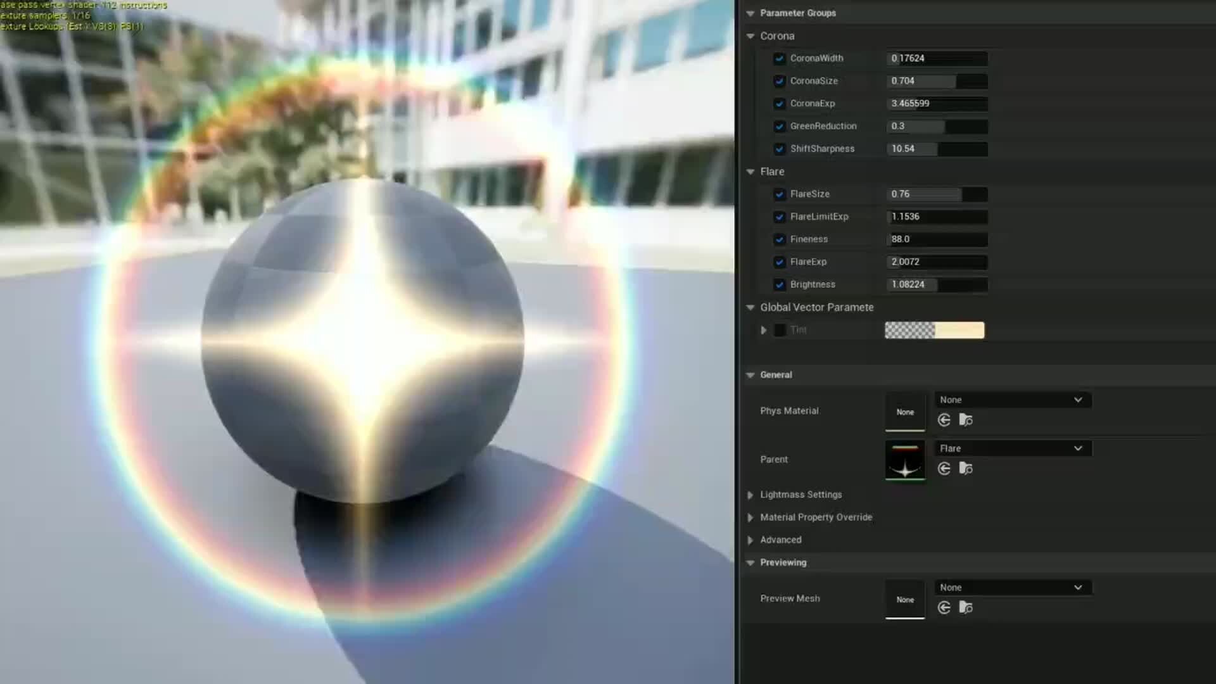Adjust the CoronaSize slider value 0.704
1216x684 pixels.
coord(937,81)
